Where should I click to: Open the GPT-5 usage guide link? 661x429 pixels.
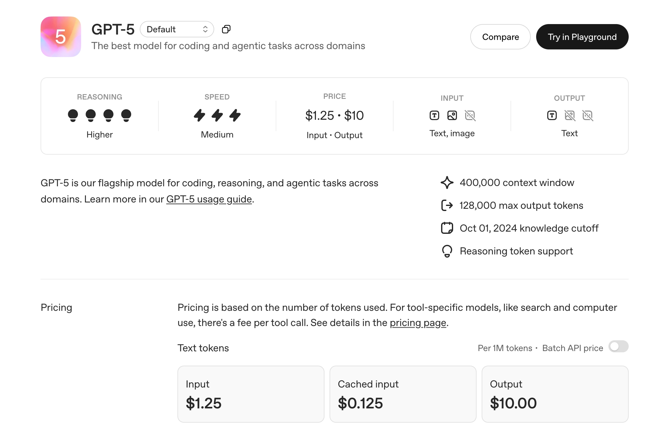point(209,199)
